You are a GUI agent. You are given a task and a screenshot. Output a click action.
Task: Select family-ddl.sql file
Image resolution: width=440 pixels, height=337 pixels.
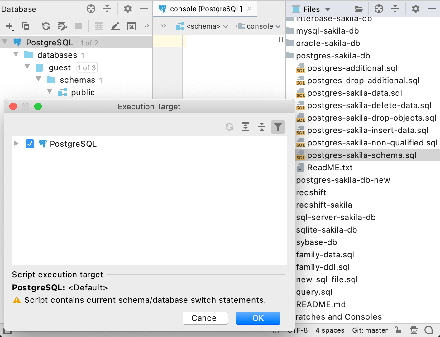click(323, 267)
